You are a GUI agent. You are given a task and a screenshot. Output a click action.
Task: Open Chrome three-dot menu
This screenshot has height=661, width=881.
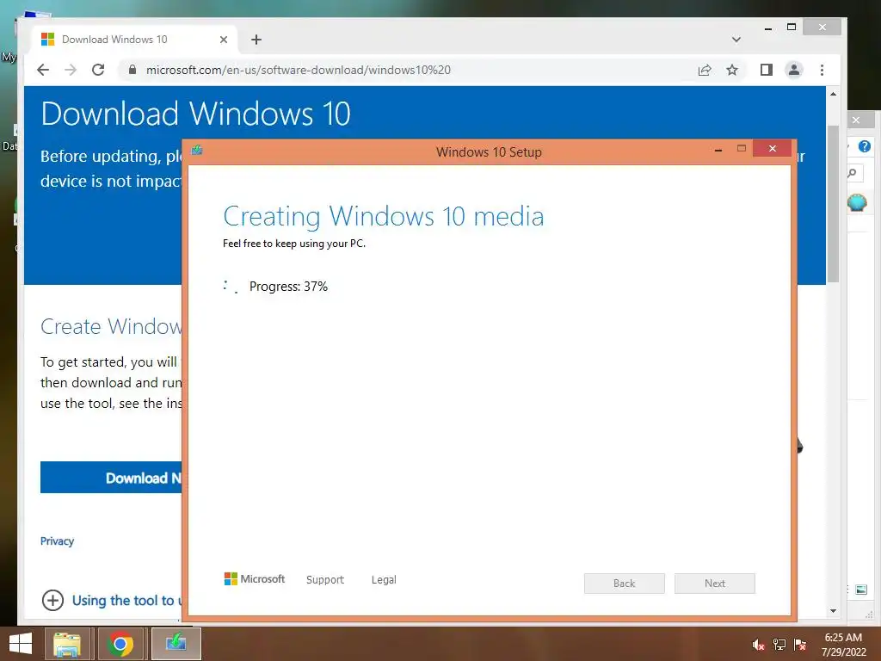[x=822, y=70]
